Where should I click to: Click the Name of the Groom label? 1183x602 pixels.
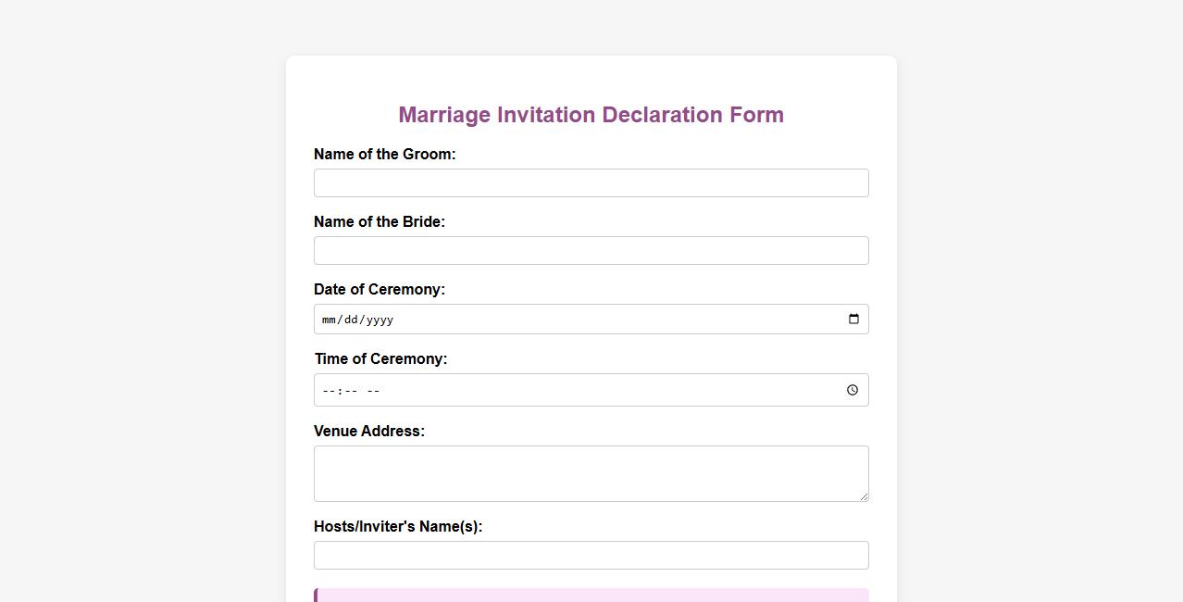coord(384,154)
